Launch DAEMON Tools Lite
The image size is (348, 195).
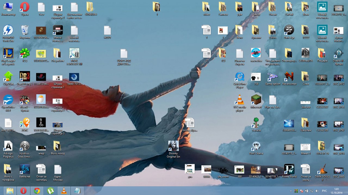point(8,33)
